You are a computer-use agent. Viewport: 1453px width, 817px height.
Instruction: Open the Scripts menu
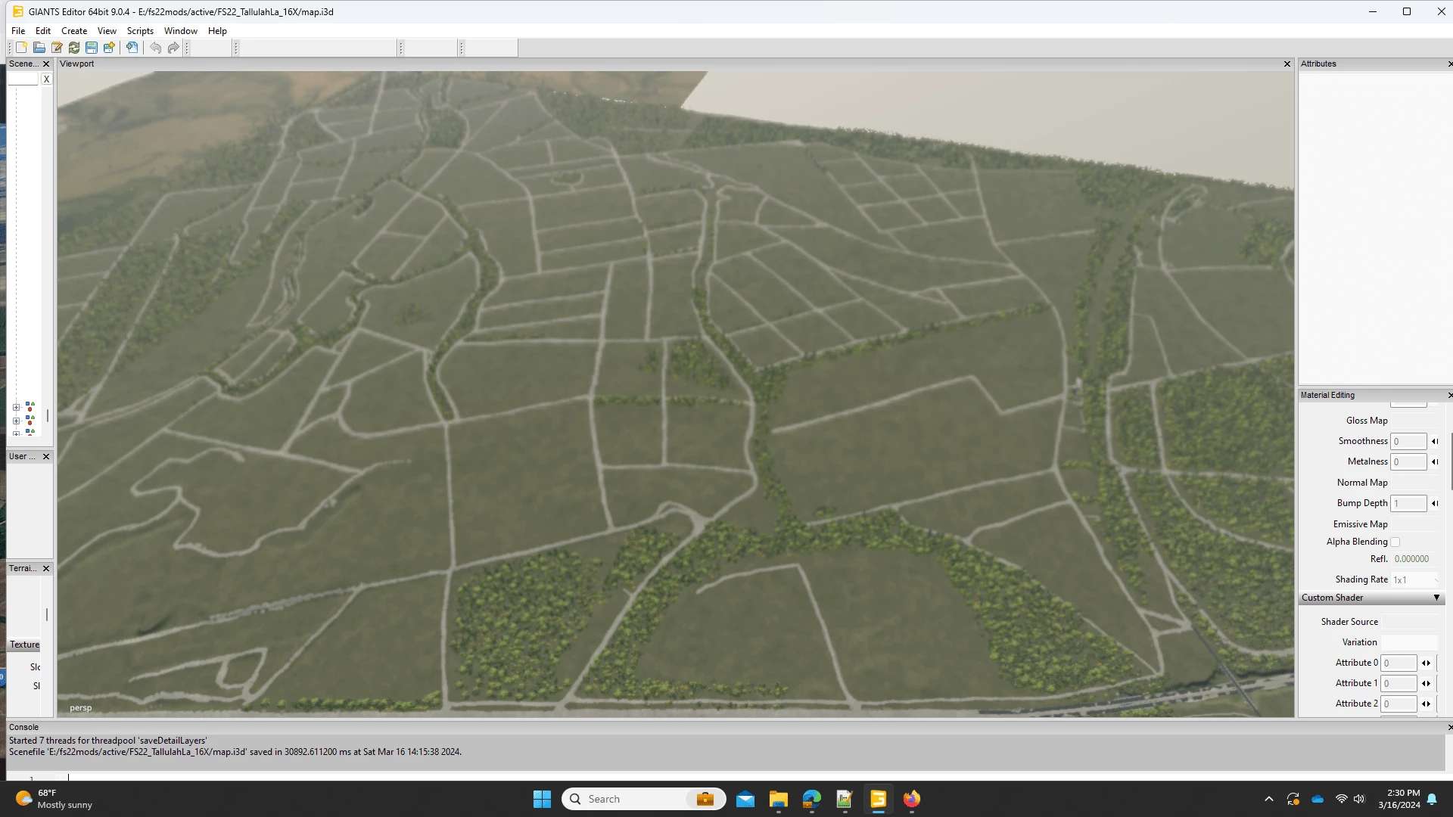(140, 31)
